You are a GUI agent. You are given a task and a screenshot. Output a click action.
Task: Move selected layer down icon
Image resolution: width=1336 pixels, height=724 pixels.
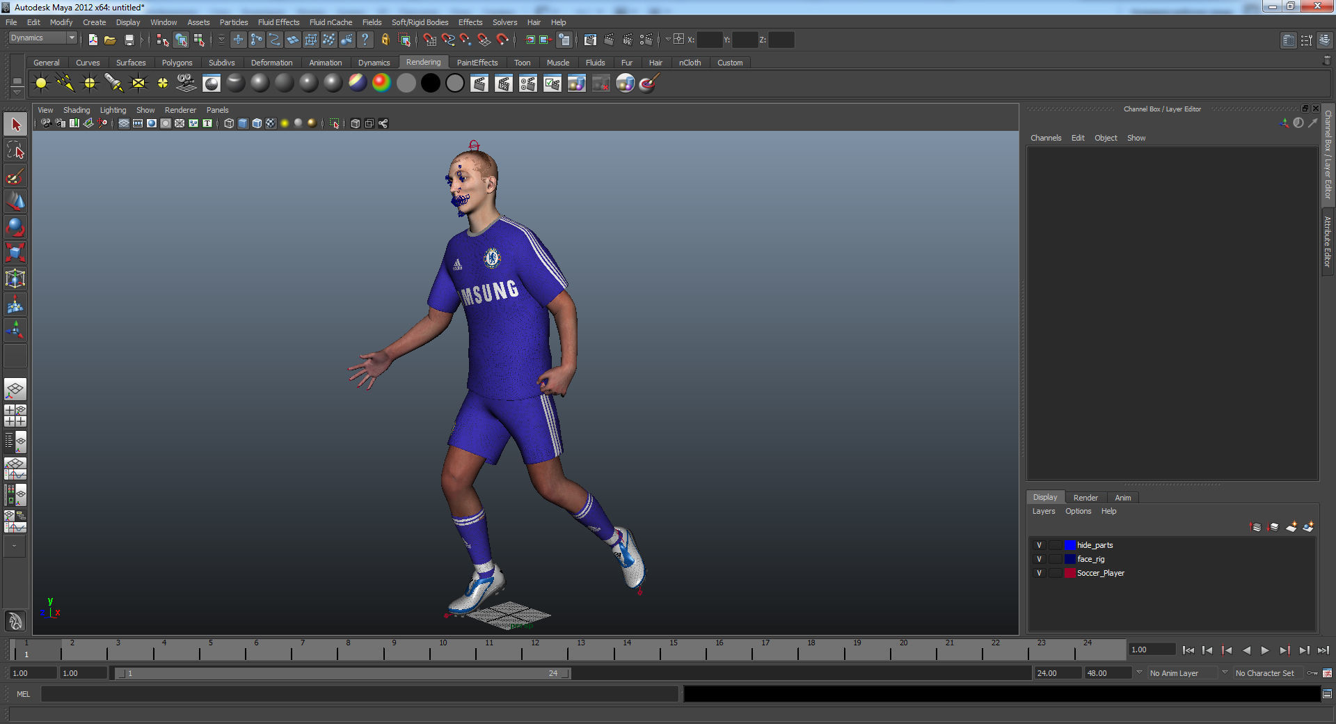pos(1273,527)
